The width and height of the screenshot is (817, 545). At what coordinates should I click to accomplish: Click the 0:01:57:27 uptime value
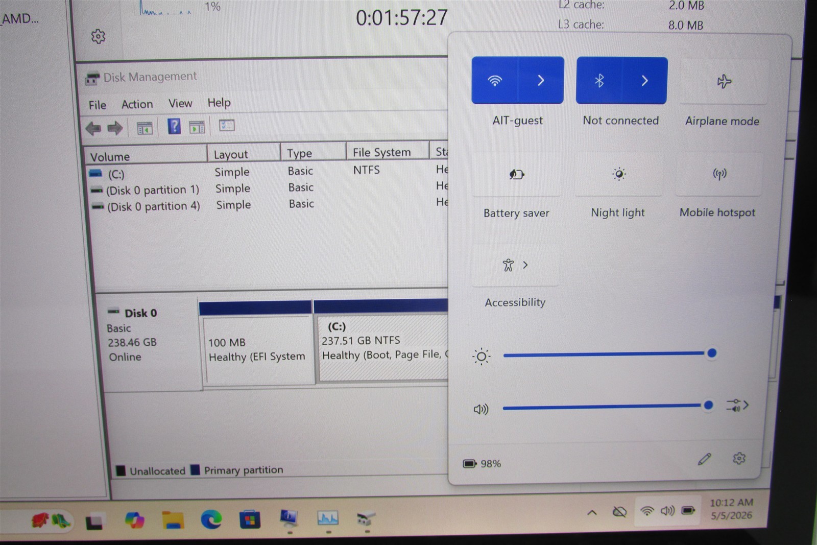click(x=401, y=18)
